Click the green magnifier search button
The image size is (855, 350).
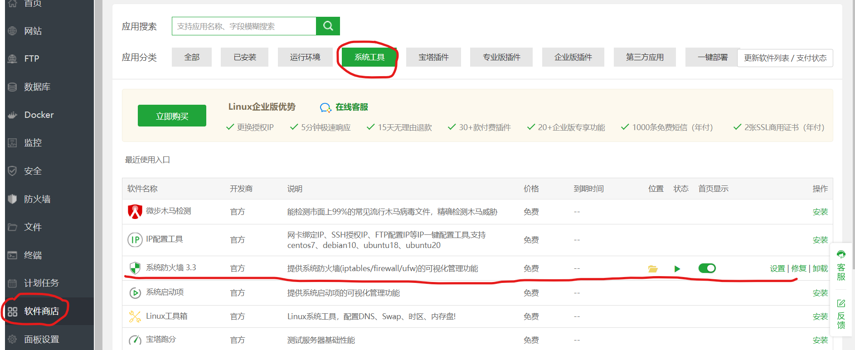(x=328, y=26)
